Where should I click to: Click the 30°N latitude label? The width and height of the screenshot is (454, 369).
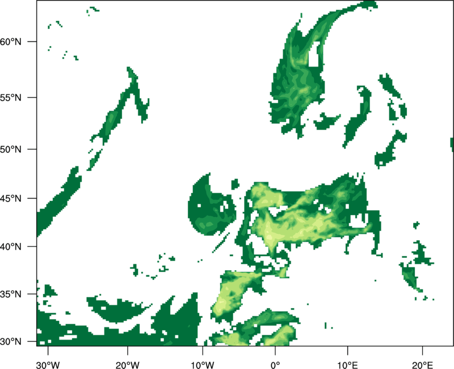coord(11,342)
